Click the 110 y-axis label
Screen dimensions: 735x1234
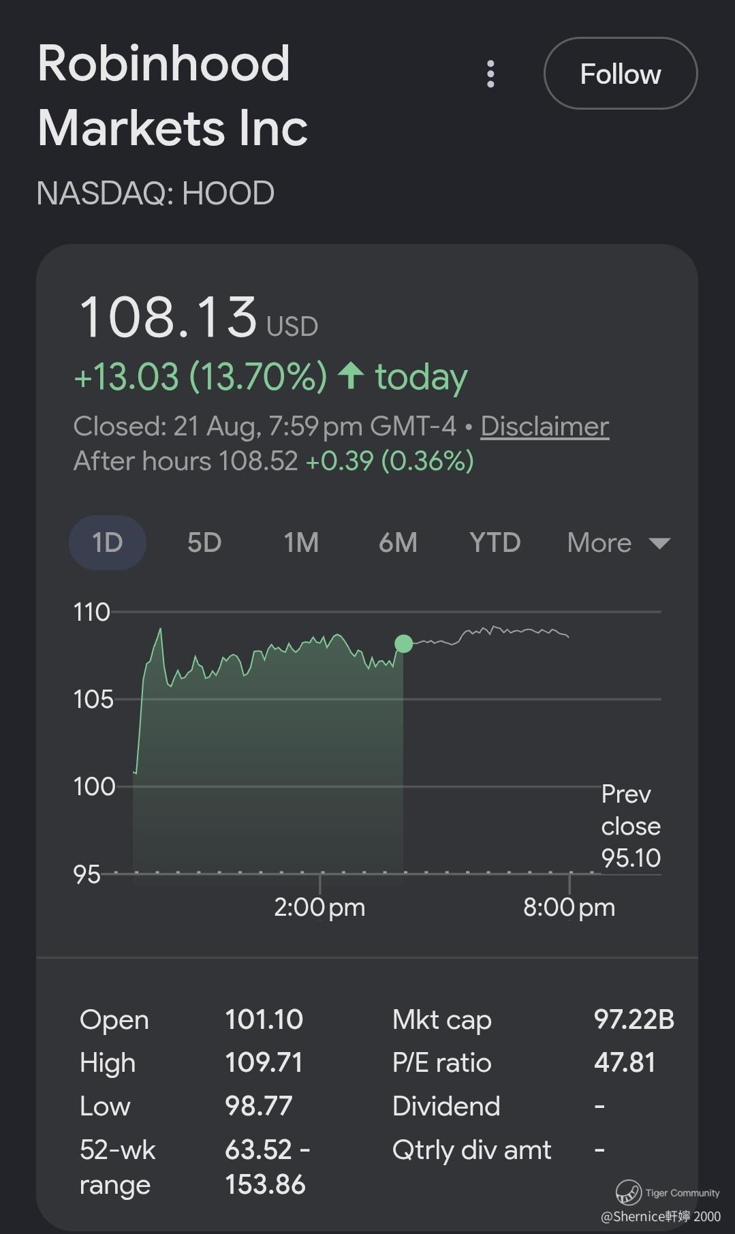(92, 612)
